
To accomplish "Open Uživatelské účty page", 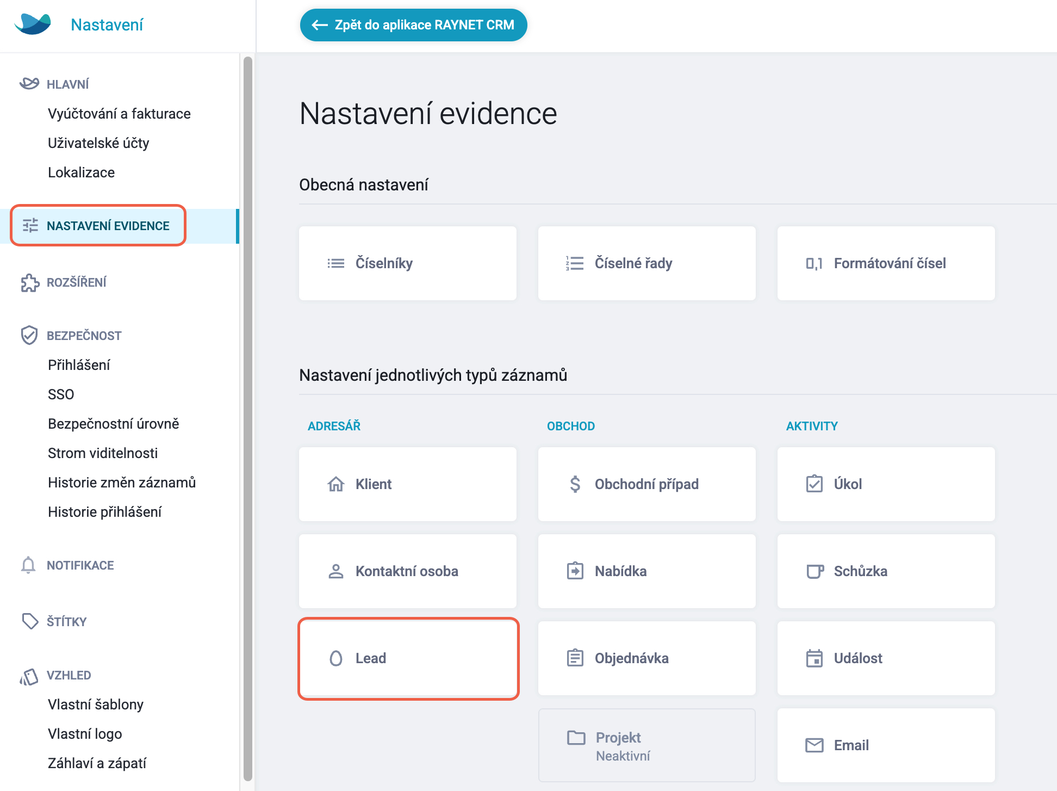I will 98,143.
